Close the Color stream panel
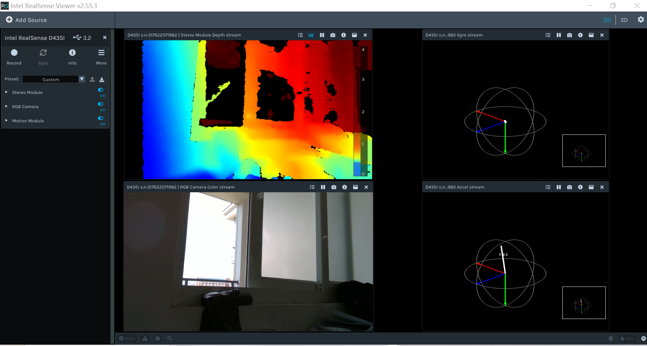The width and height of the screenshot is (647, 346). pos(366,187)
